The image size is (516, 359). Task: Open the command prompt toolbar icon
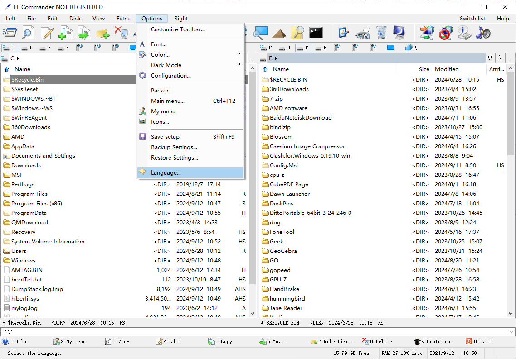pos(316,33)
